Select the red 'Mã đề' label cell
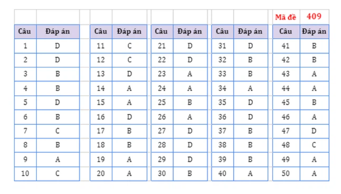 coord(286,17)
